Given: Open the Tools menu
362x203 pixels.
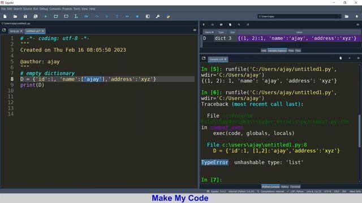Looking at the screenshot, I should (x=77, y=9).
